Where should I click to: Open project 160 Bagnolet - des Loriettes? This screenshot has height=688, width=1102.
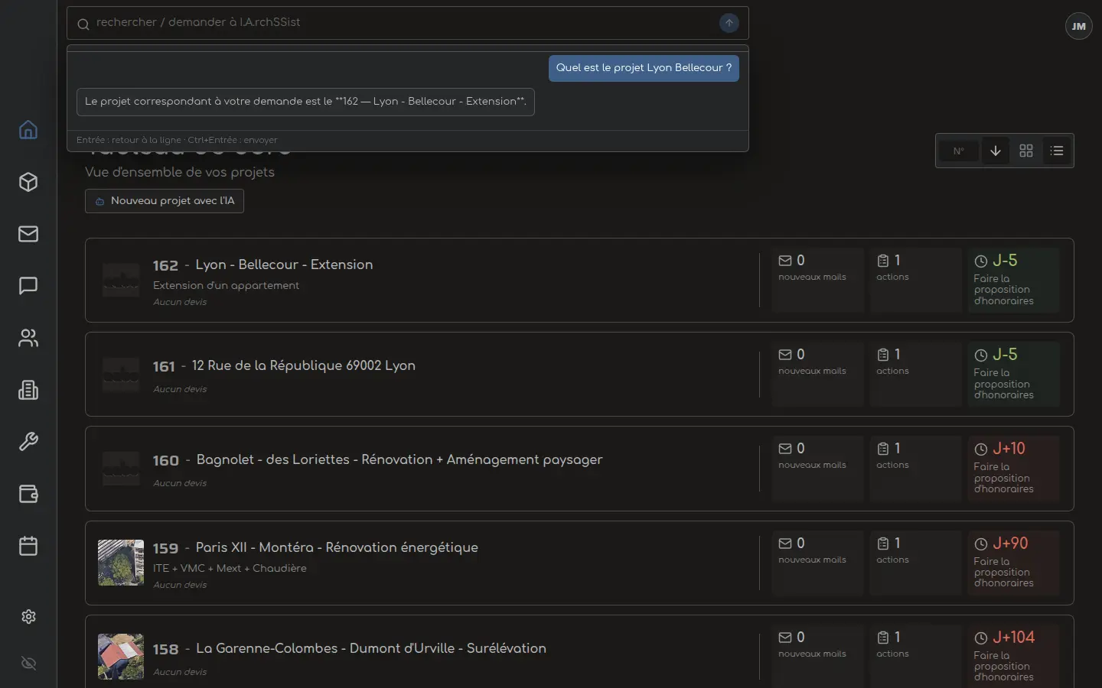(x=579, y=469)
